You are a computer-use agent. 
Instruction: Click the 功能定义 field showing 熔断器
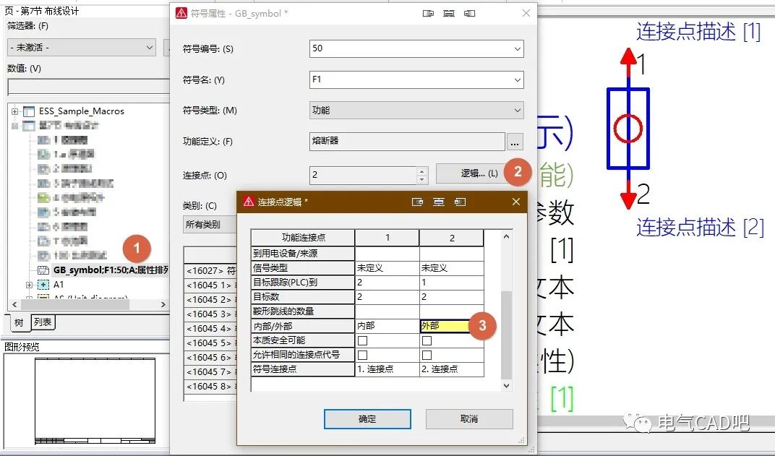click(407, 142)
